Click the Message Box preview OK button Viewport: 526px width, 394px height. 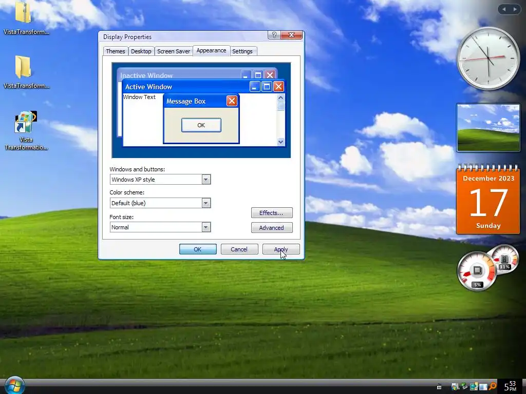201,125
